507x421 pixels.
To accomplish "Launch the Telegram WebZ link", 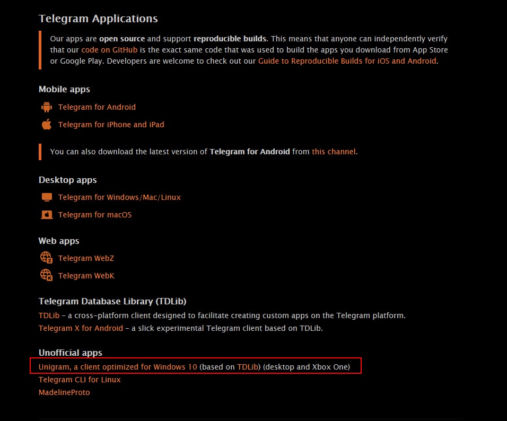I will tap(86, 258).
